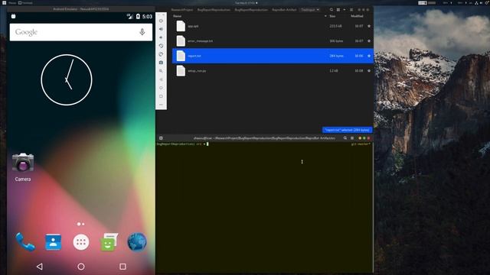The width and height of the screenshot is (490, 275).
Task: Tap the analog clock widget
Action: click(x=67, y=79)
